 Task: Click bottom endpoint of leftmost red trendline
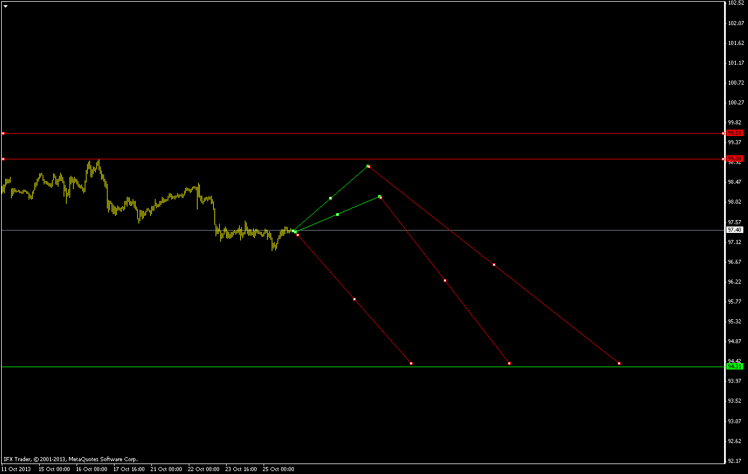point(411,364)
